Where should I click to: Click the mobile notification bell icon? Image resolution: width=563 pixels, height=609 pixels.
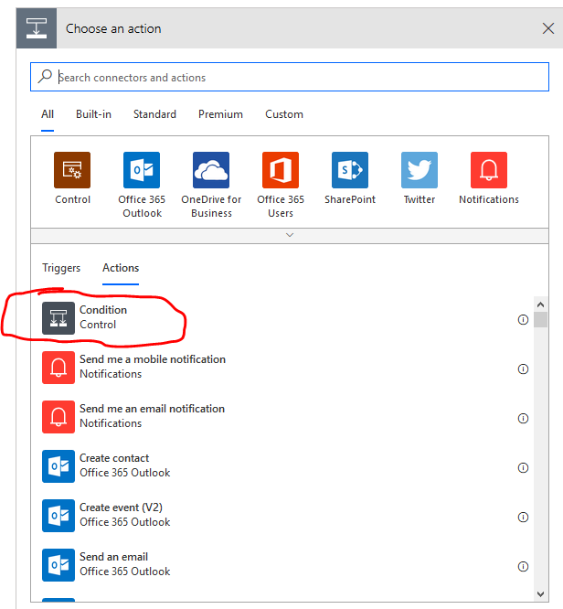58,368
